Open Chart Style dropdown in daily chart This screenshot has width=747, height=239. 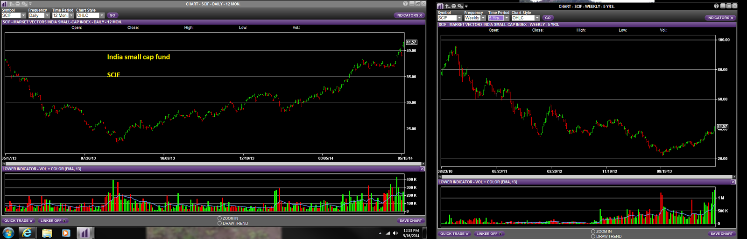tap(102, 15)
